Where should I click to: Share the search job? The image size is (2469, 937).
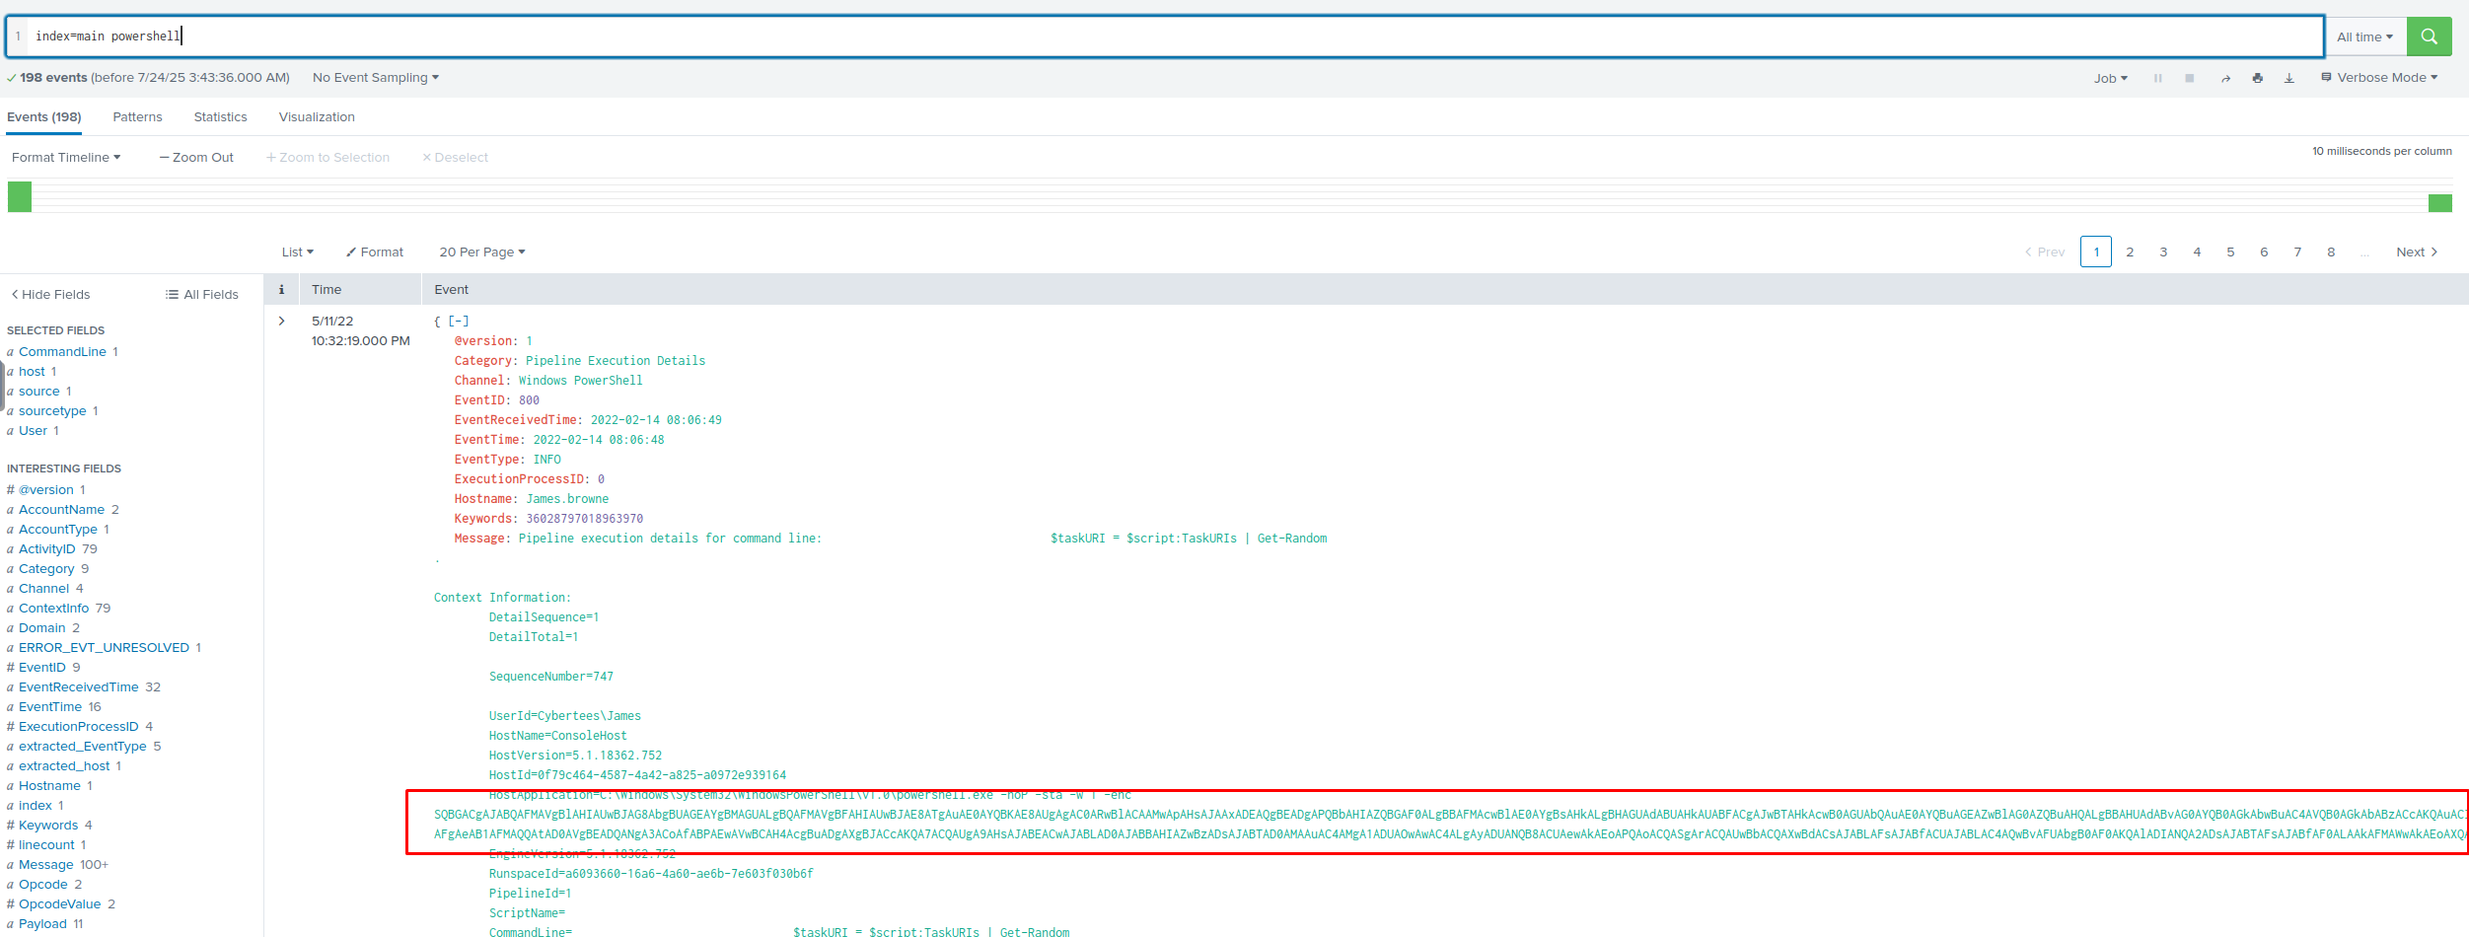point(2225,78)
